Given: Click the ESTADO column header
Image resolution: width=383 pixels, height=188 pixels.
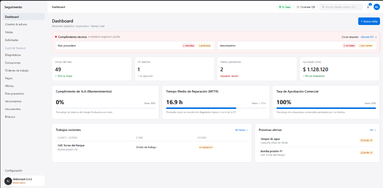Looking at the screenshot, I should 202,138.
